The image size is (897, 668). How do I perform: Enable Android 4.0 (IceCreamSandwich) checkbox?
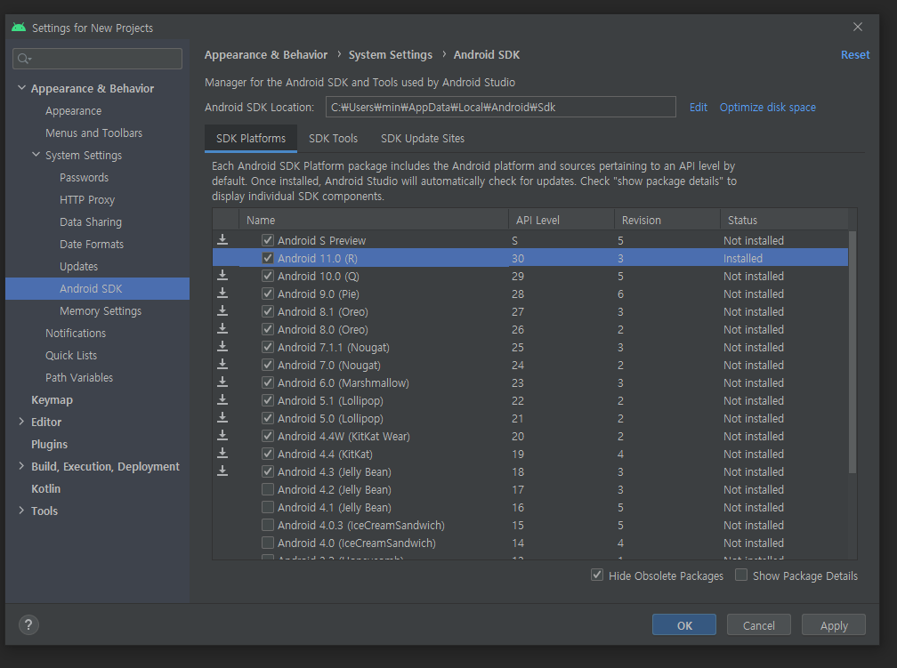tap(267, 543)
